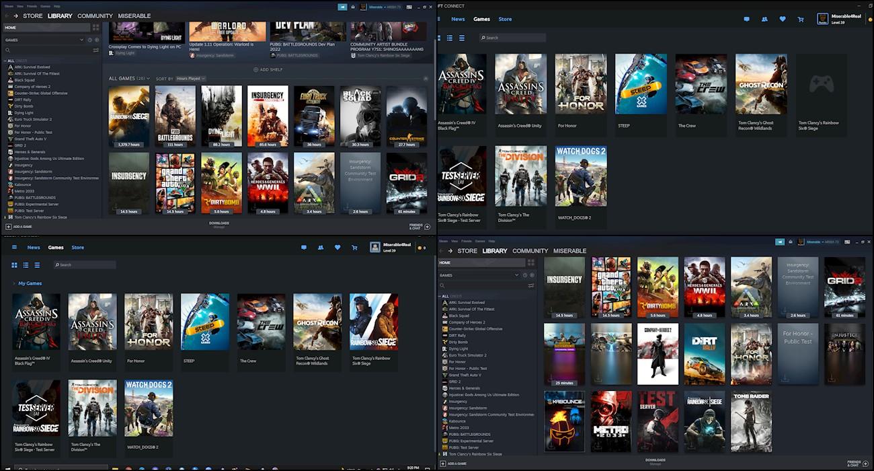The image size is (874, 471).
Task: Select STEEP cover in bottom-left Ubisoft Connect
Action: click(205, 322)
